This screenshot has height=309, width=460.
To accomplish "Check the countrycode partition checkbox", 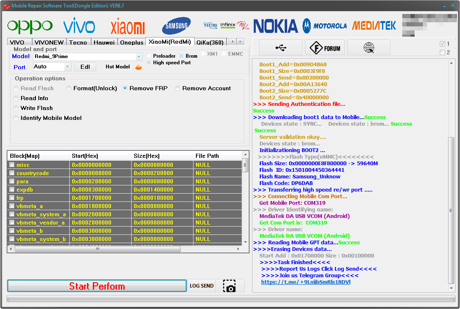I will click(x=12, y=173).
